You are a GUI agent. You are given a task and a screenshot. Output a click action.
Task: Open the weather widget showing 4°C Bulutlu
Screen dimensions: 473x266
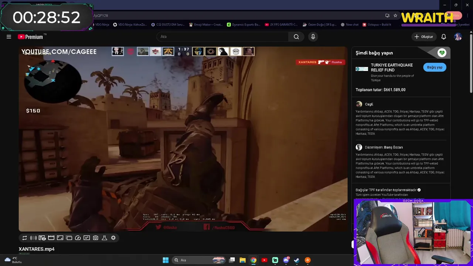point(13,260)
